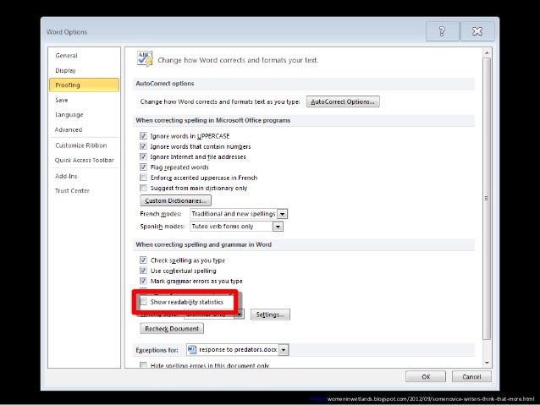Enable Hide spelling errors in this document only

pos(143,365)
